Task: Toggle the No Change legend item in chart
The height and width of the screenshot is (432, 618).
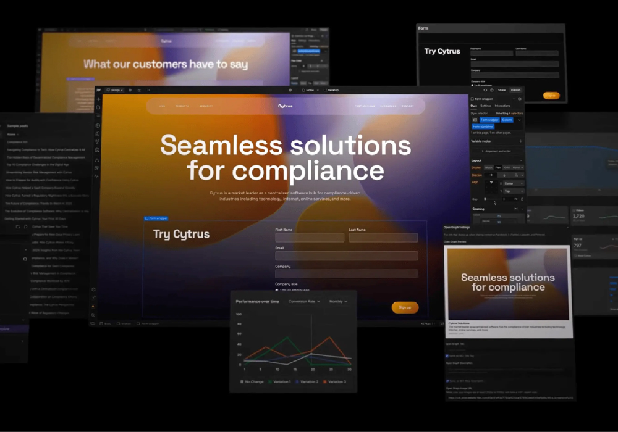Action: click(x=252, y=381)
